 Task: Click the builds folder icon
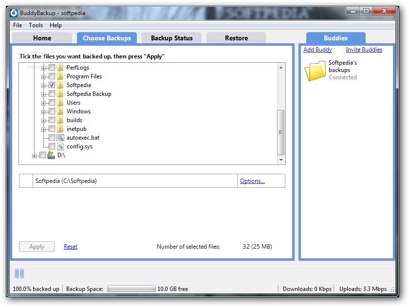tap(60, 120)
